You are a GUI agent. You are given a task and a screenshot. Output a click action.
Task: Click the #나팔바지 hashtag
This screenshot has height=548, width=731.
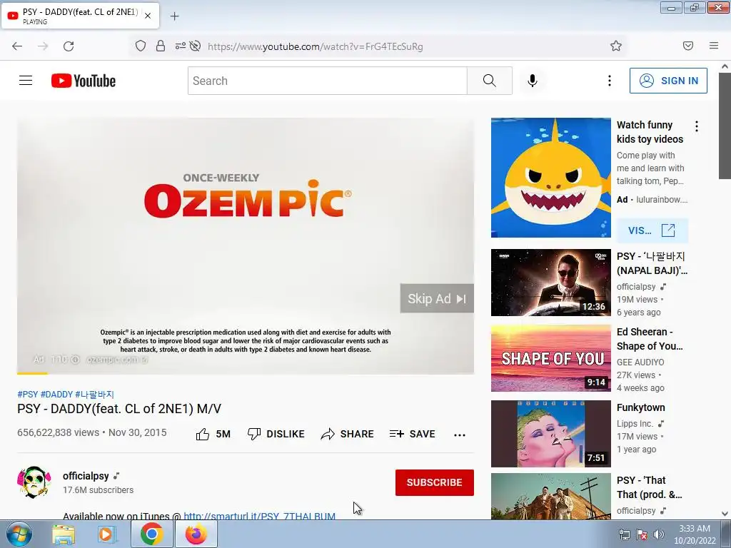[95, 394]
